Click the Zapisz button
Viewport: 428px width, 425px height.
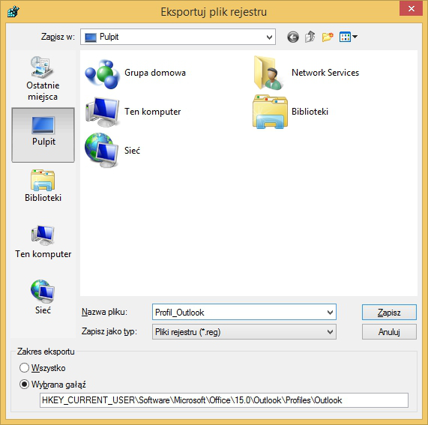coord(389,313)
